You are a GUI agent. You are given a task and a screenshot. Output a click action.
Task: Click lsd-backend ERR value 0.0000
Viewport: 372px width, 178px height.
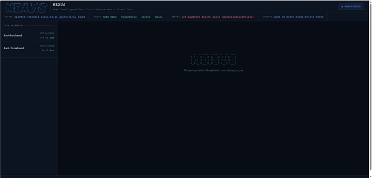click(49, 33)
